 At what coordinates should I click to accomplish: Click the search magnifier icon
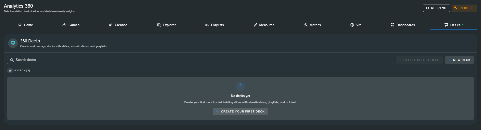pos(12,60)
